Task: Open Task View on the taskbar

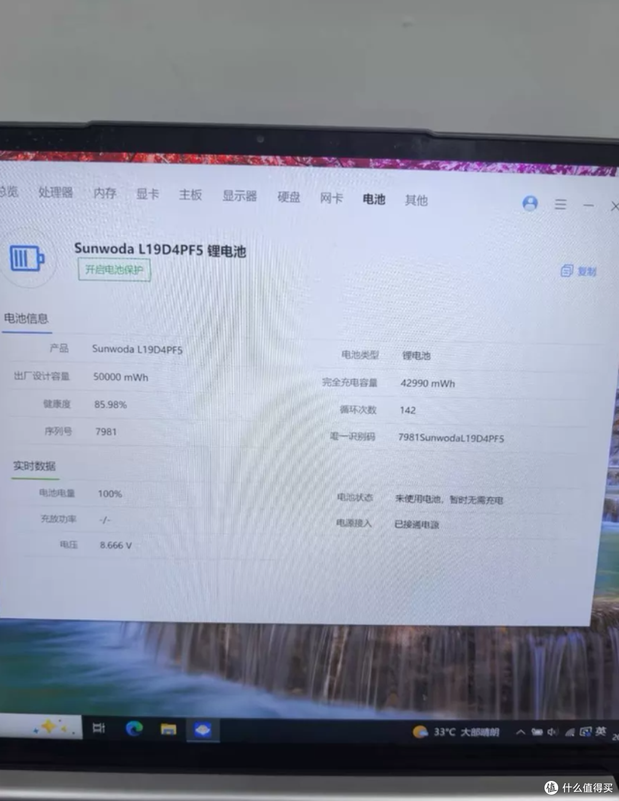Action: (x=99, y=728)
